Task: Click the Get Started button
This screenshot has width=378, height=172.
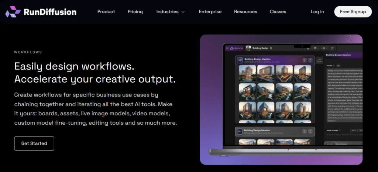Action: [x=34, y=144]
